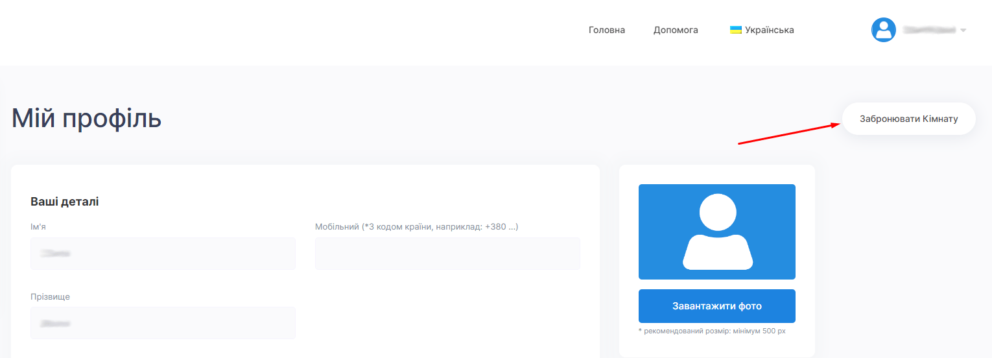Go to the Головна page

(606, 30)
